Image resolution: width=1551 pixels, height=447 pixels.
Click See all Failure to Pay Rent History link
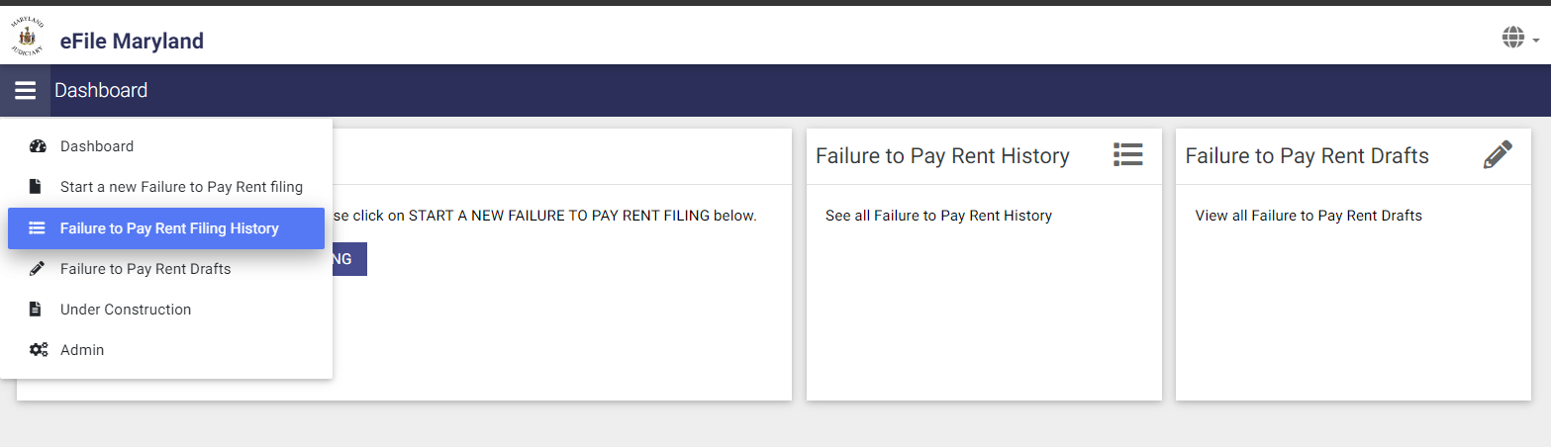click(938, 216)
